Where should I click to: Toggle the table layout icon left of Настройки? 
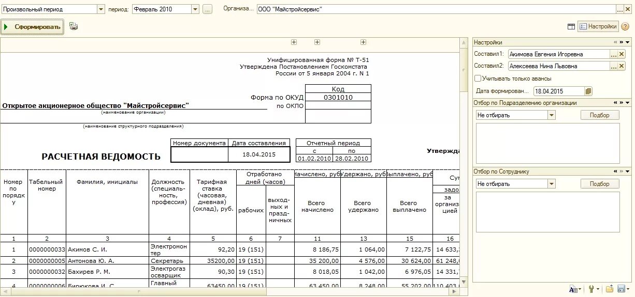point(571,27)
